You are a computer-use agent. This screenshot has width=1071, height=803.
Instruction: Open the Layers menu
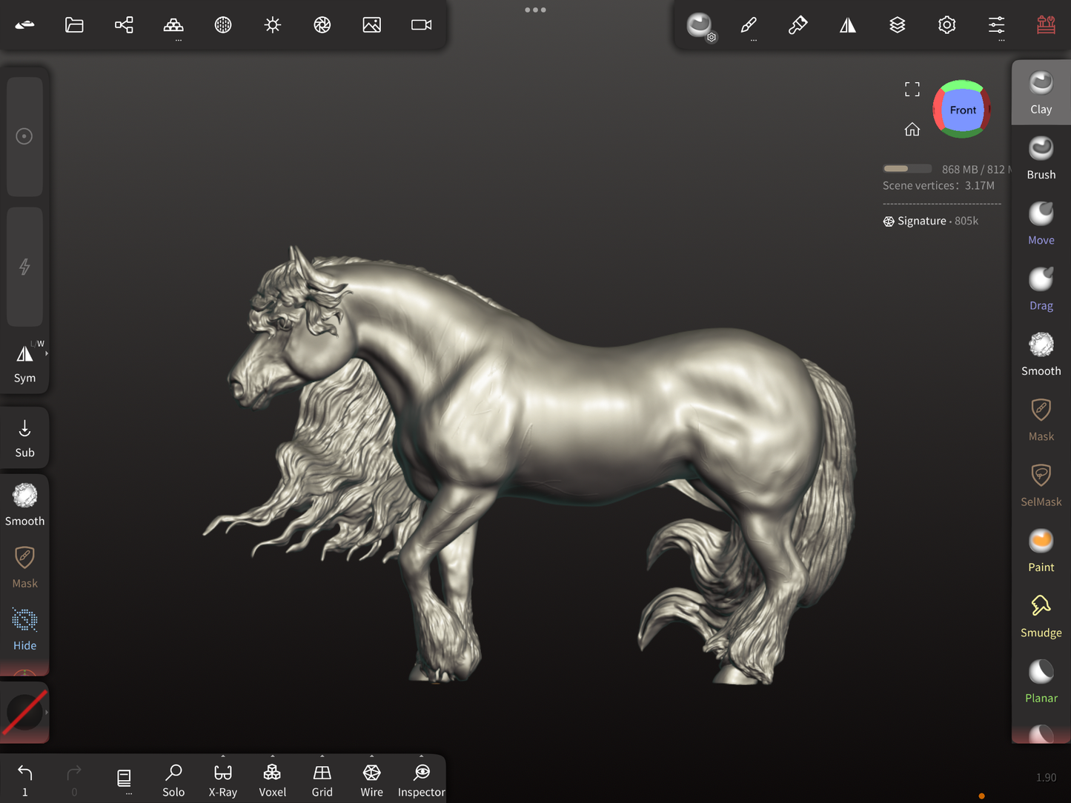(897, 25)
